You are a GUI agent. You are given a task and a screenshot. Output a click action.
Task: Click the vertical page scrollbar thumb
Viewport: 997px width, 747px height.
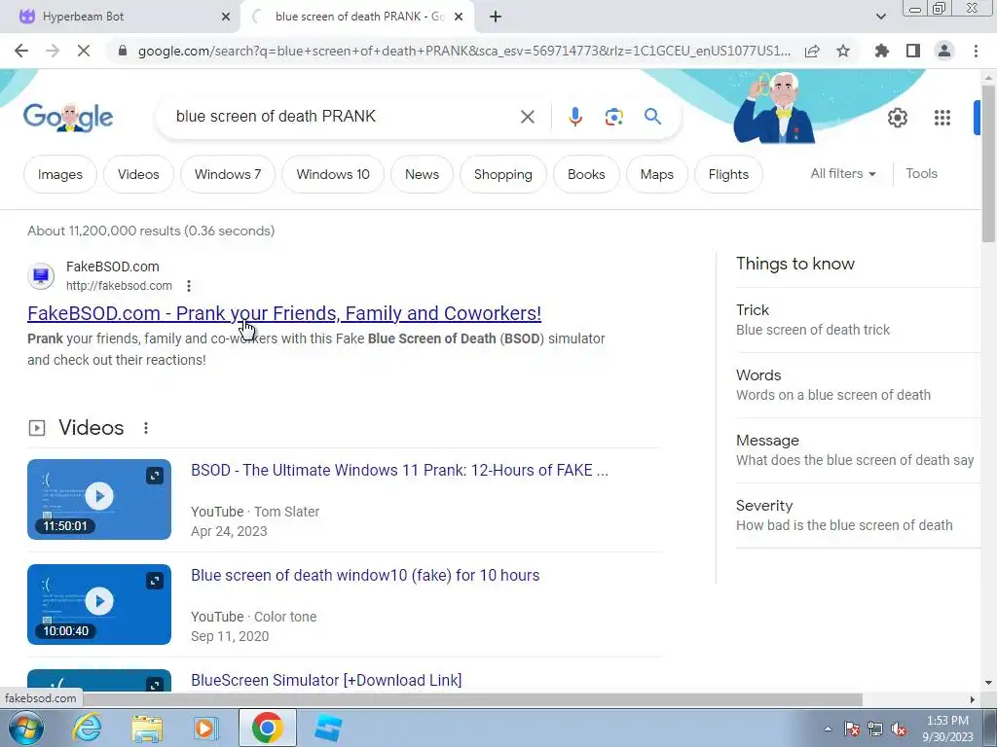click(988, 162)
